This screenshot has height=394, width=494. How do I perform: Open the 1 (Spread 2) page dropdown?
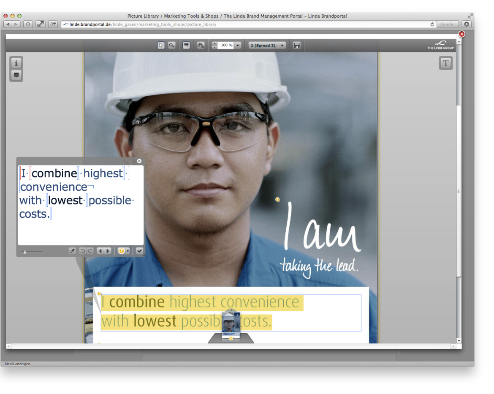point(267,45)
